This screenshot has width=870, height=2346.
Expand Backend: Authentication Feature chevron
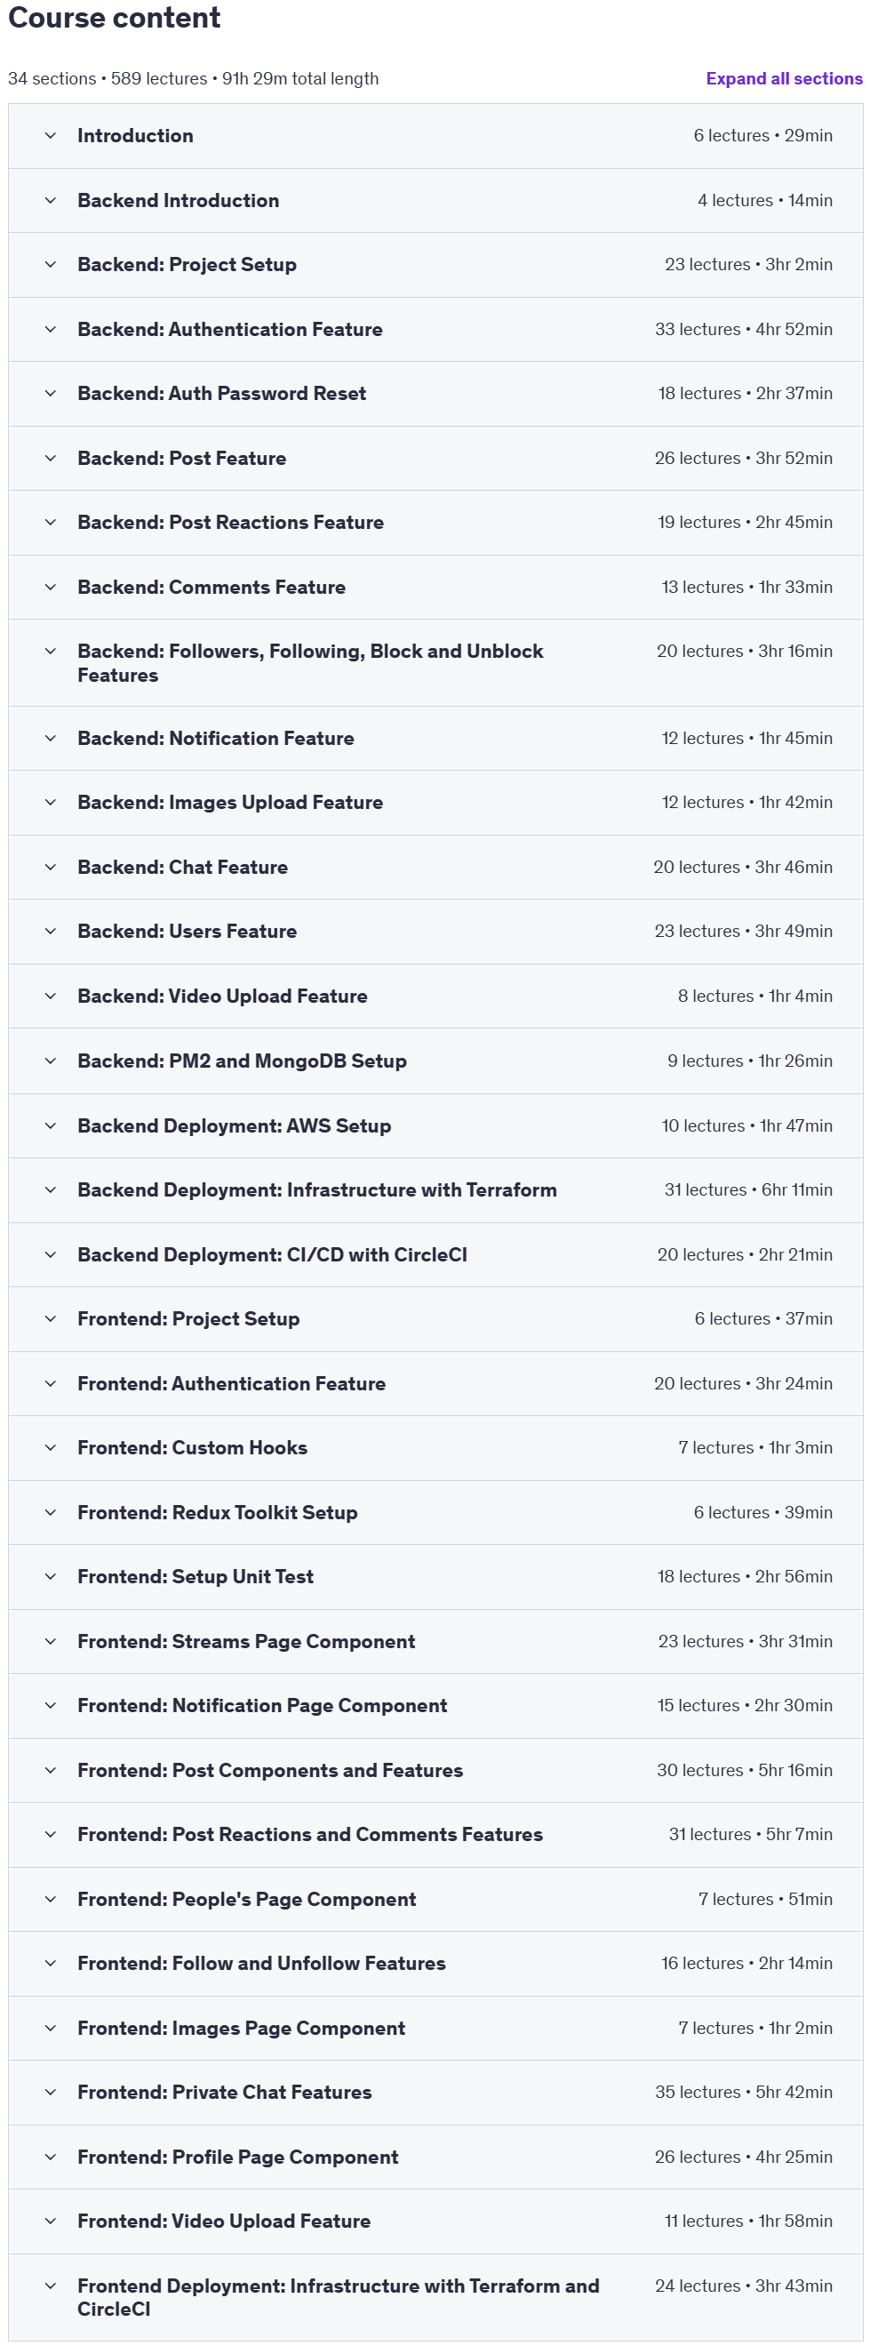click(51, 330)
